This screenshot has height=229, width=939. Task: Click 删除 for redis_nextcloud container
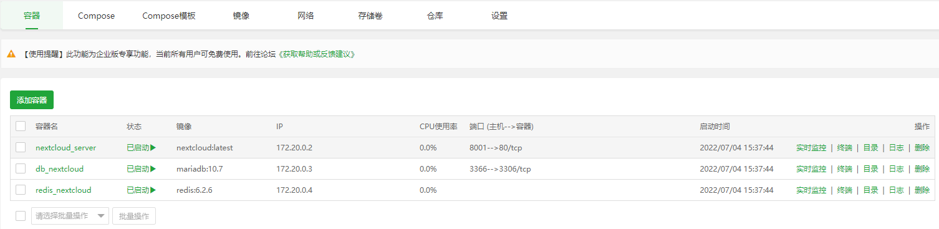922,190
